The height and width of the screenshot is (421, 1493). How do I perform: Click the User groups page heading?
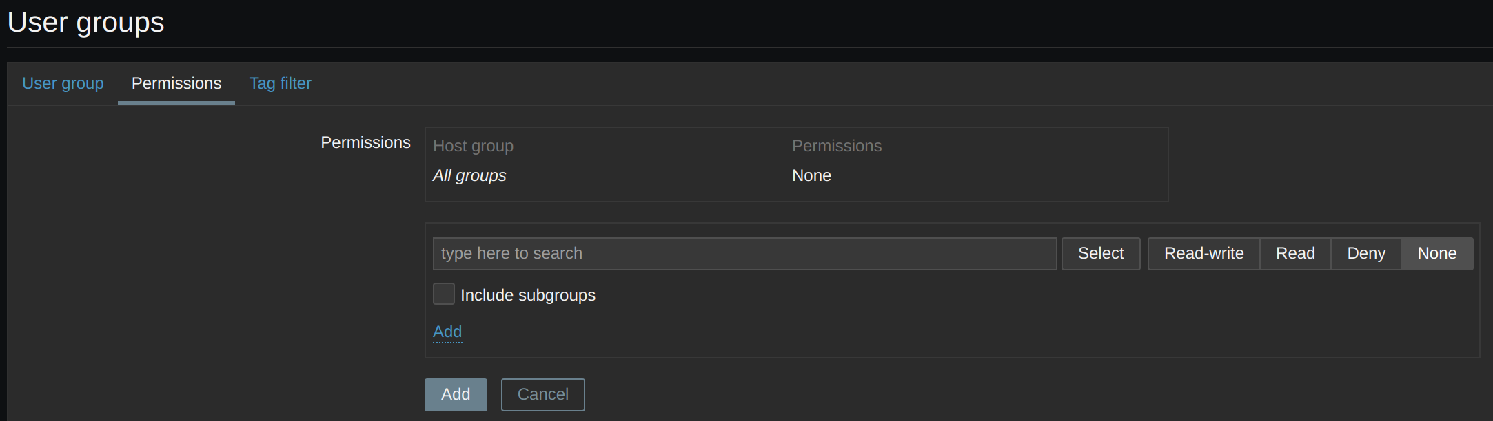coord(86,22)
